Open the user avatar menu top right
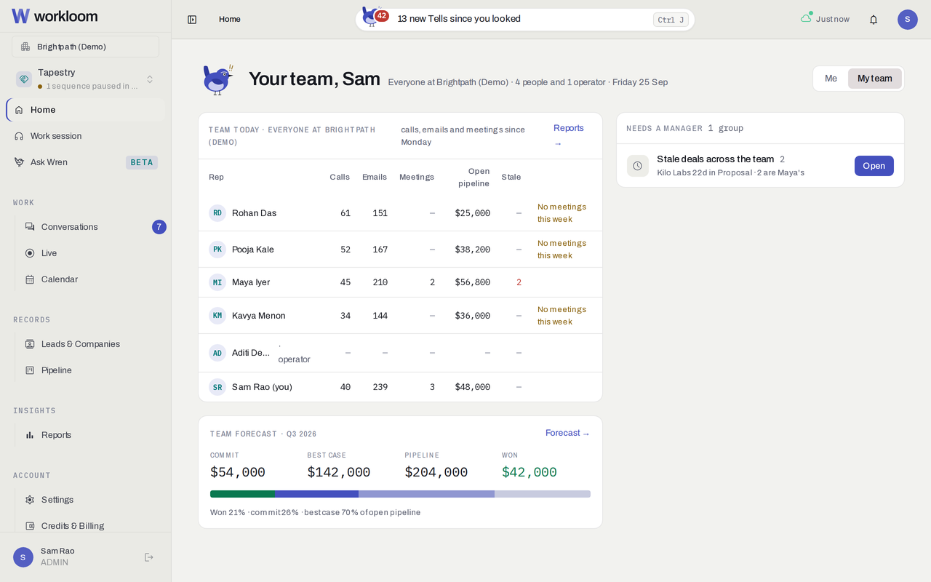Viewport: 931px width, 582px height. [908, 20]
